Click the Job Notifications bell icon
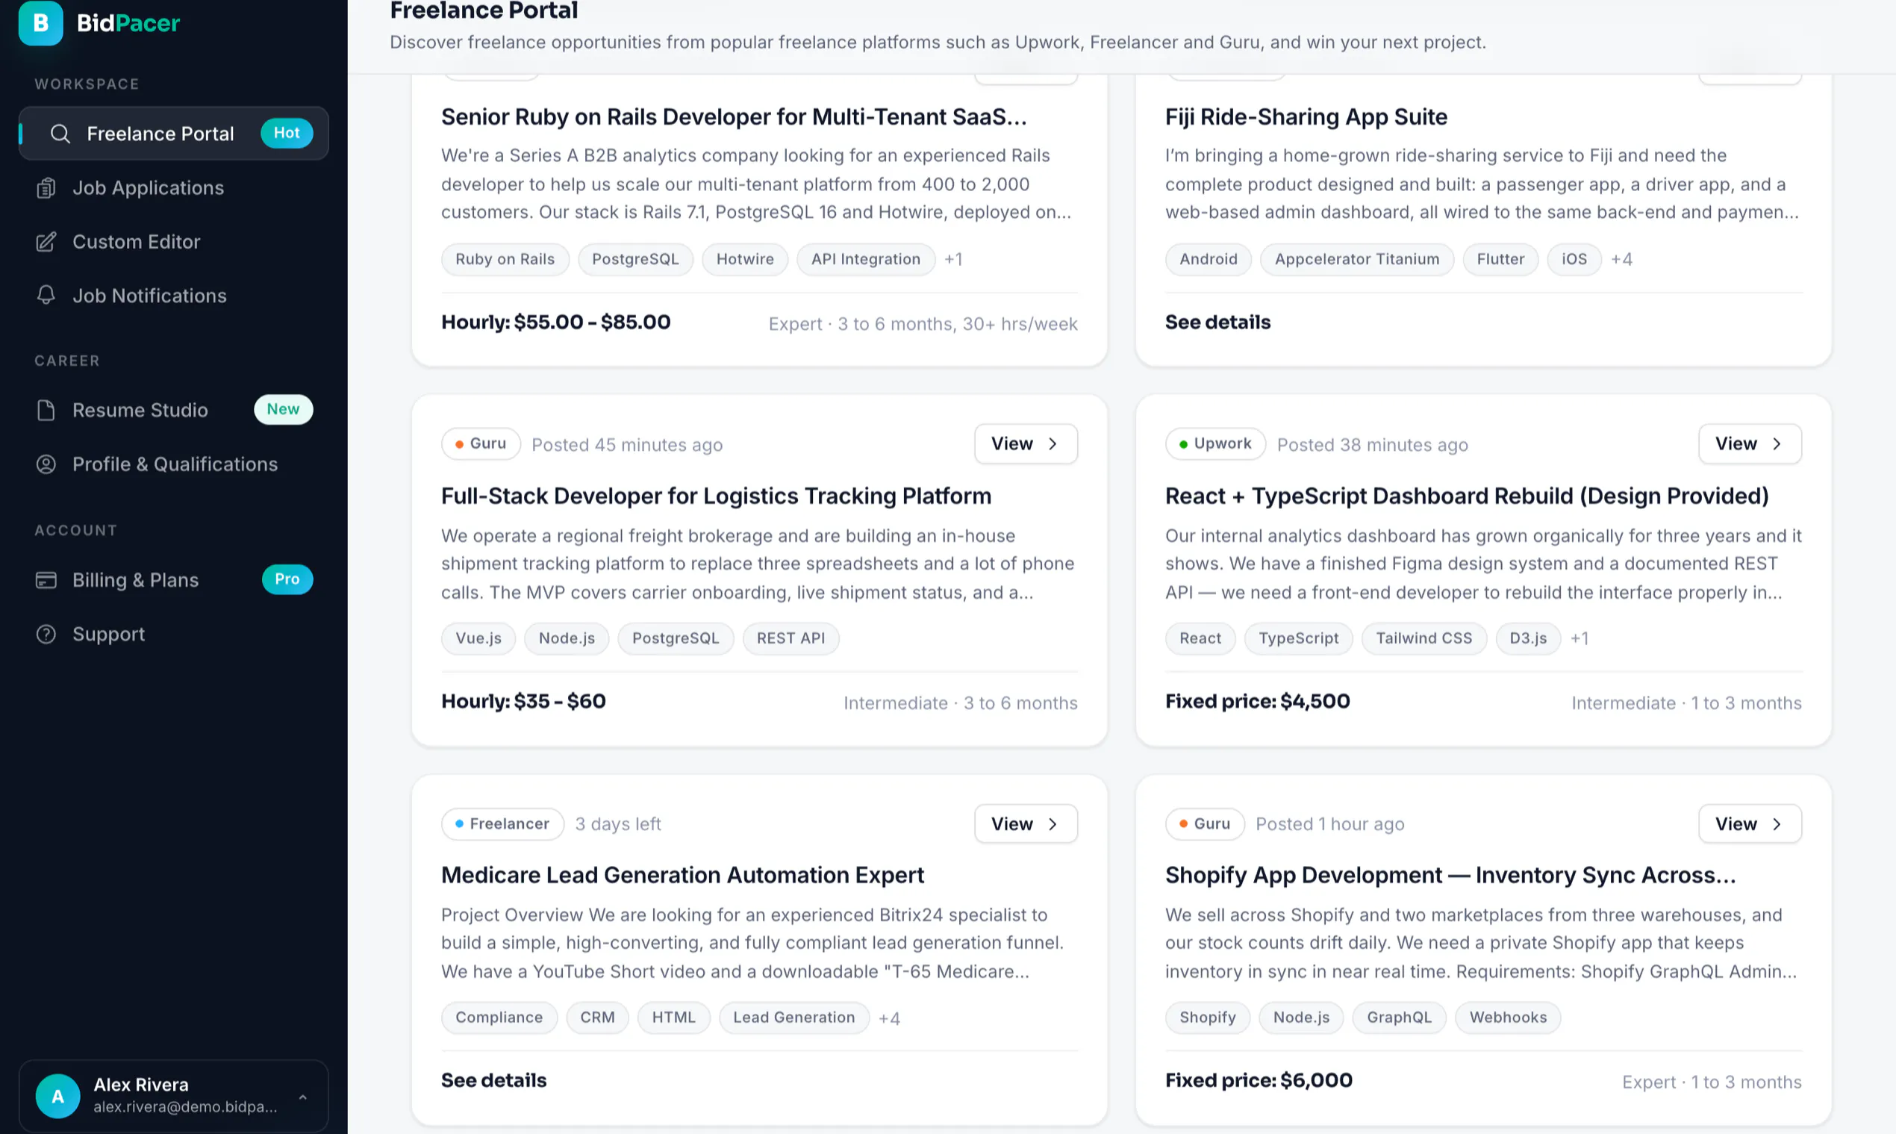The height and width of the screenshot is (1134, 1896). (x=46, y=296)
